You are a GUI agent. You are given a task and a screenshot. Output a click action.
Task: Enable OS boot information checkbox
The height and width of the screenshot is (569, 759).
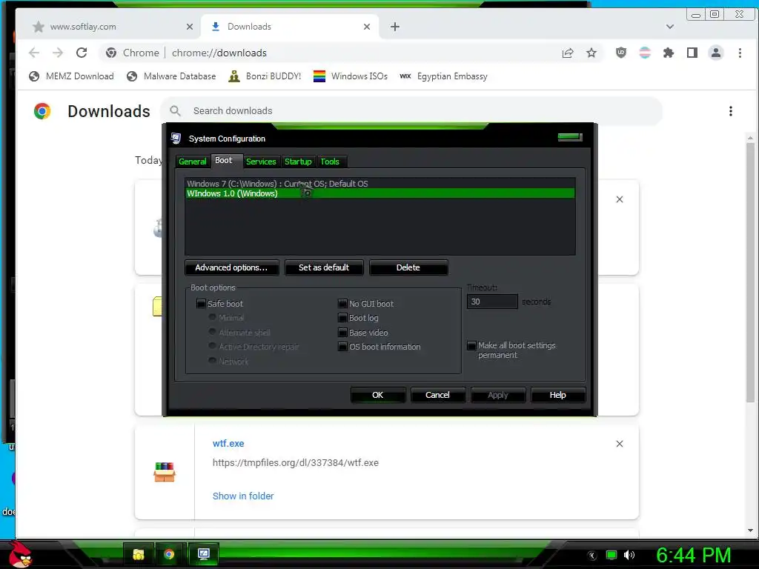(x=342, y=347)
